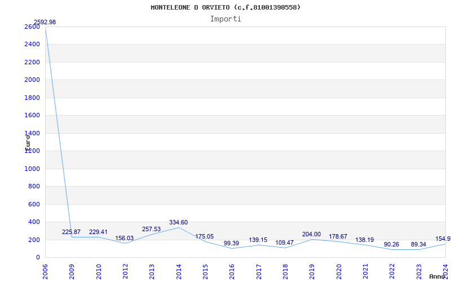Select the 178.67 data label
The width and height of the screenshot is (451, 282).
pyautogui.click(x=338, y=236)
